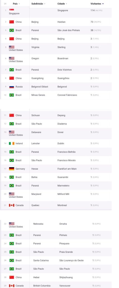
Task: Click the Coronel Fabriciano city cell
Action: 67,95
